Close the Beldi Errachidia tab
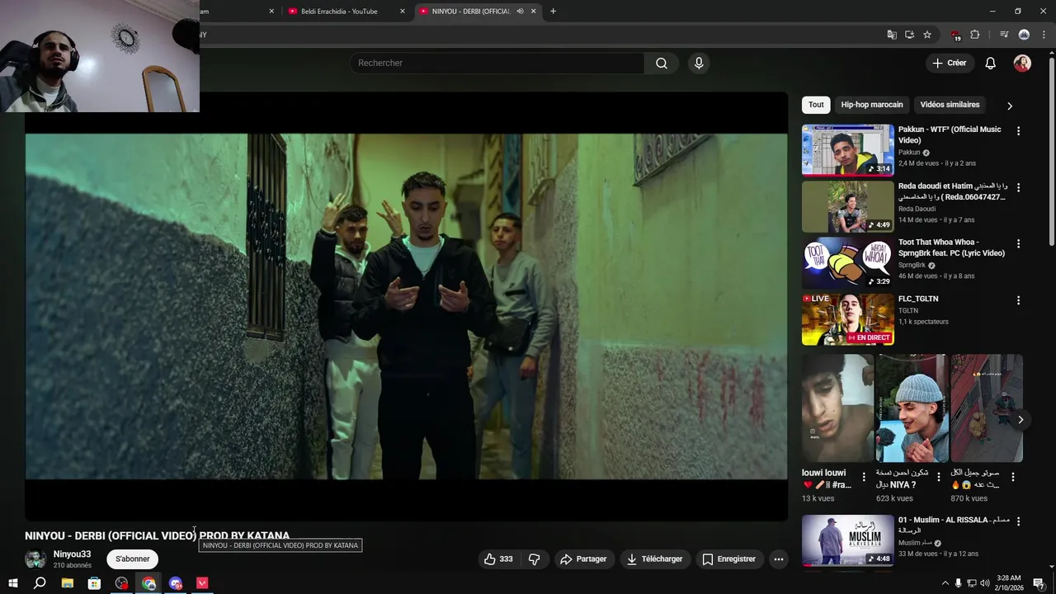This screenshot has height=594, width=1056. pos(403,12)
